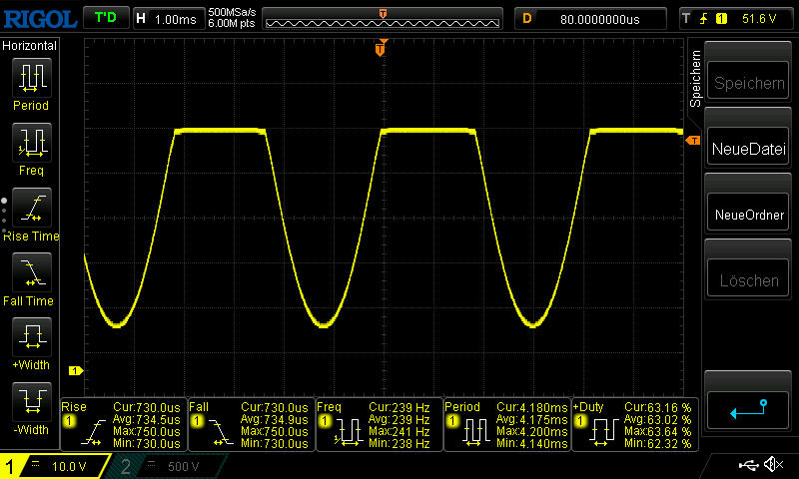
Task: Click the channel 1 ground marker
Action: [x=76, y=370]
